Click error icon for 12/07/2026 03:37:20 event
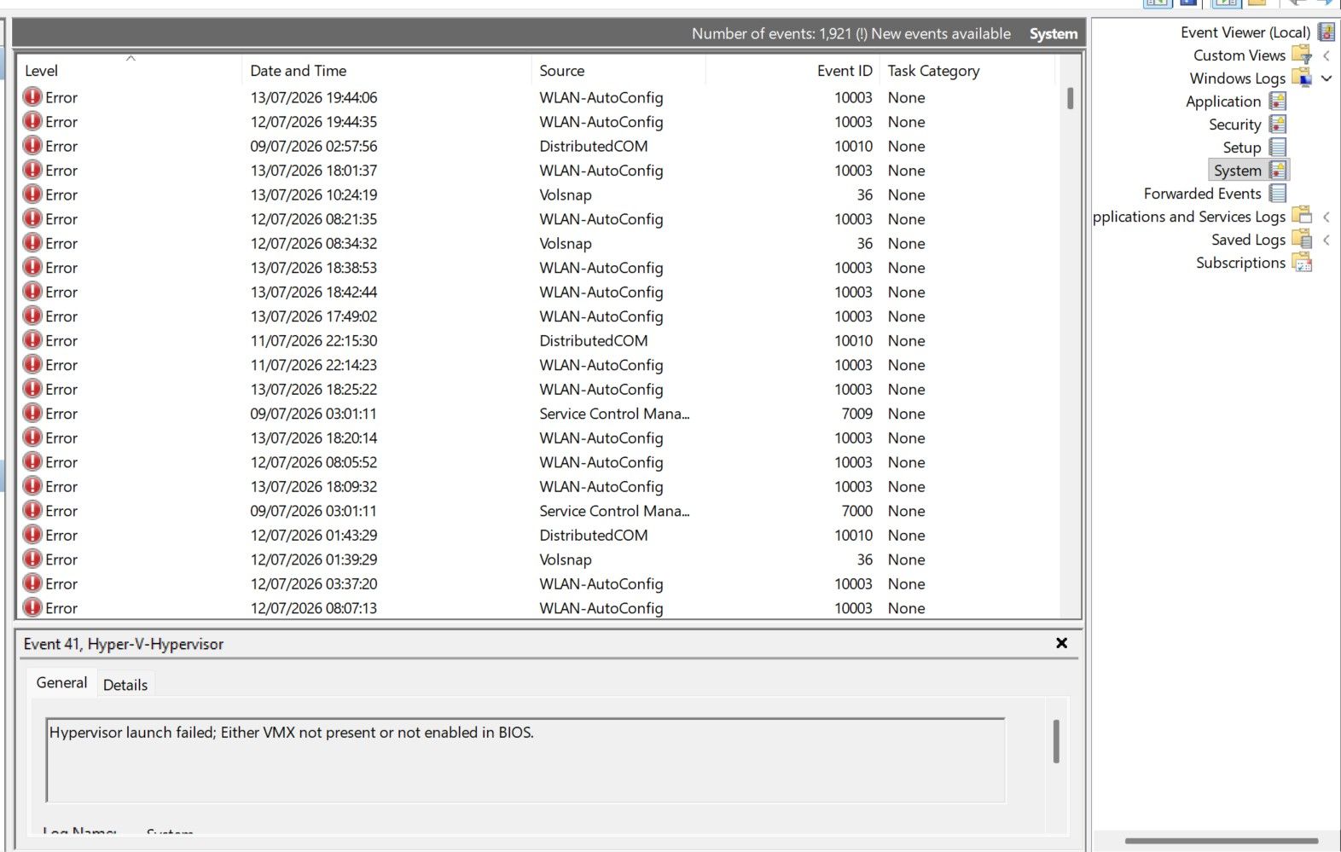This screenshot has width=1341, height=852. click(x=32, y=583)
